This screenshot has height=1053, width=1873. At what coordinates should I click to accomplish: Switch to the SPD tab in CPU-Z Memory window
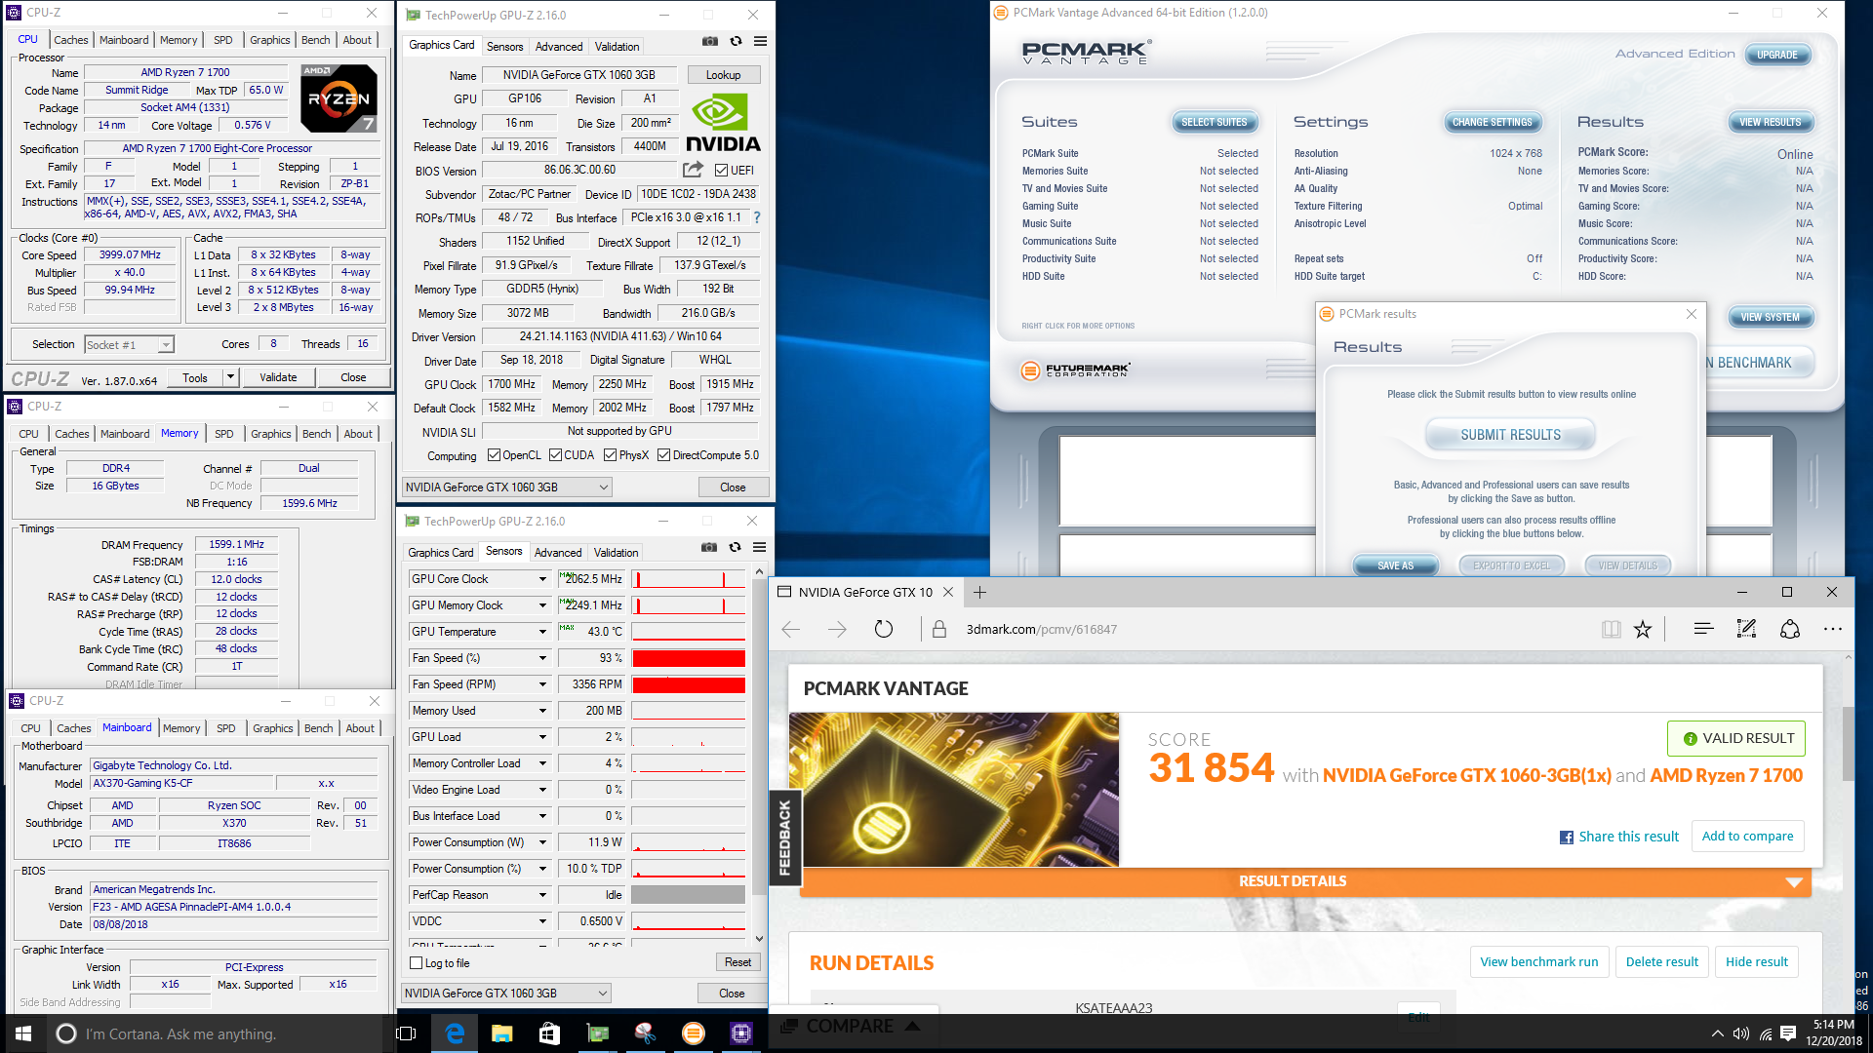point(224,434)
